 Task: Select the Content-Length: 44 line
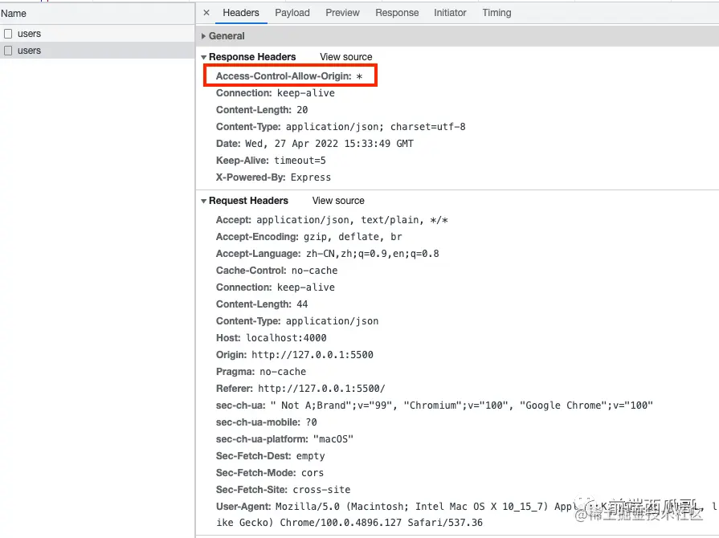pos(262,304)
